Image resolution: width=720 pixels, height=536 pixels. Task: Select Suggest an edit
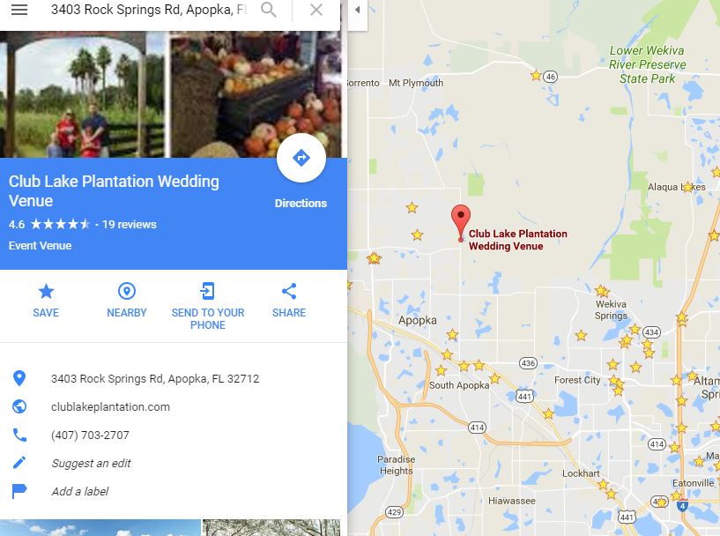pos(91,463)
